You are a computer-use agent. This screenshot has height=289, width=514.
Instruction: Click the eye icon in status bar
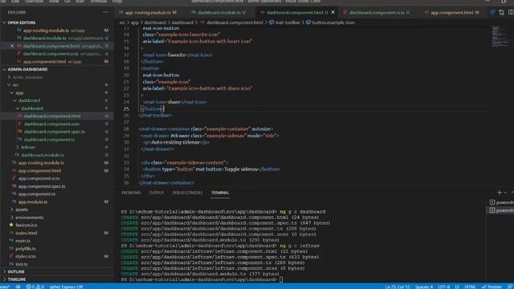[x=18, y=287]
